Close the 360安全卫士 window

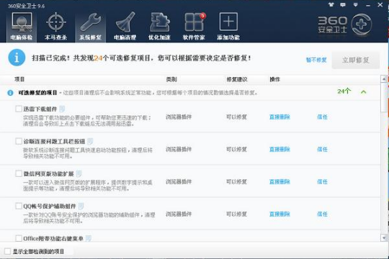[x=380, y=4]
